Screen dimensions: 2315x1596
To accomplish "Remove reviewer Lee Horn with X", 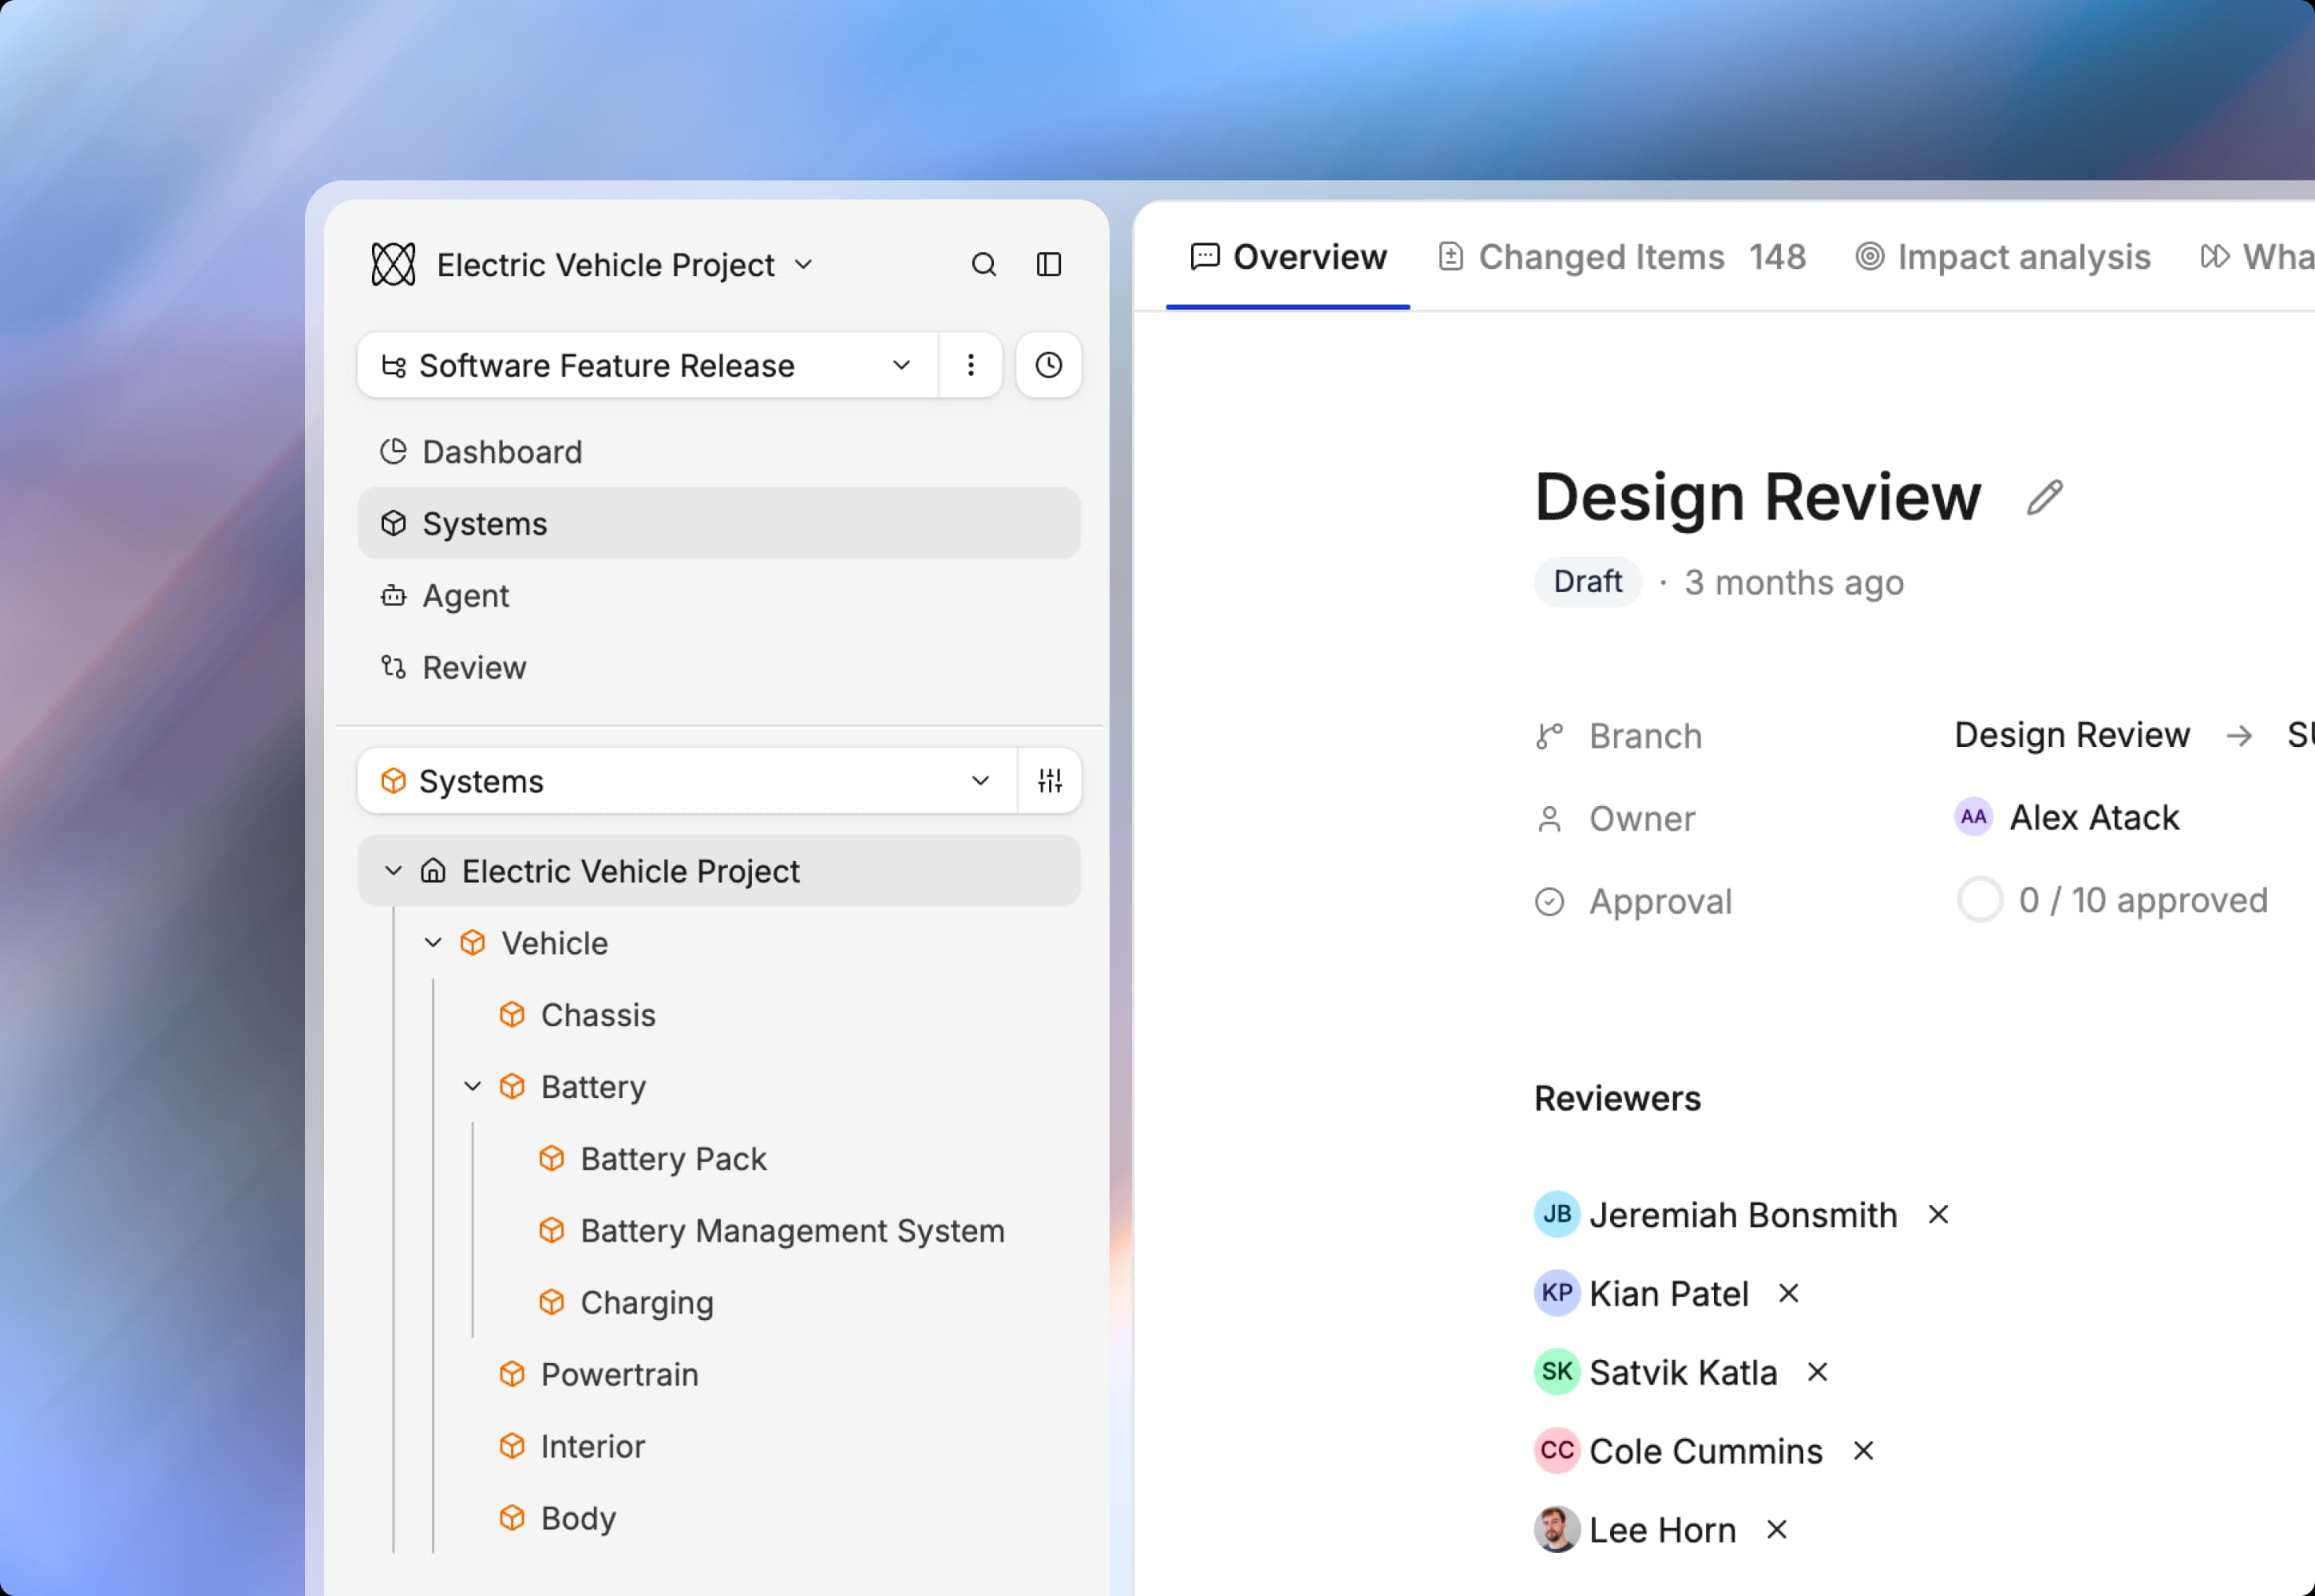I will (x=1777, y=1530).
